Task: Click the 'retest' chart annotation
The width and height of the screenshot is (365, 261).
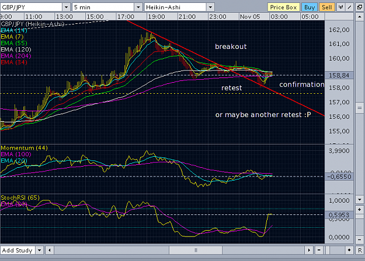Action: (x=232, y=88)
